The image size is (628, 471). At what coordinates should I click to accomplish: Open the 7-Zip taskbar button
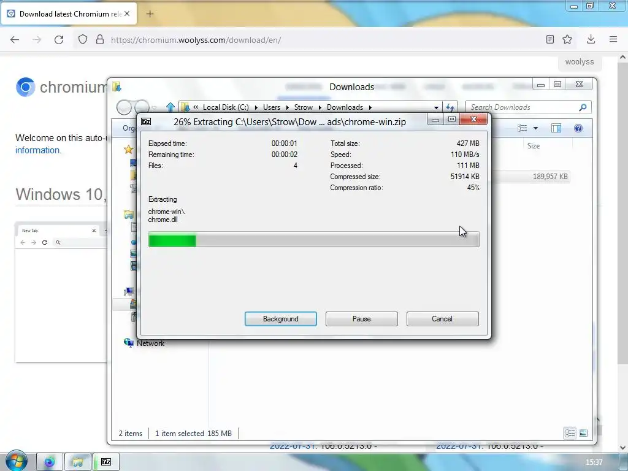(x=106, y=462)
